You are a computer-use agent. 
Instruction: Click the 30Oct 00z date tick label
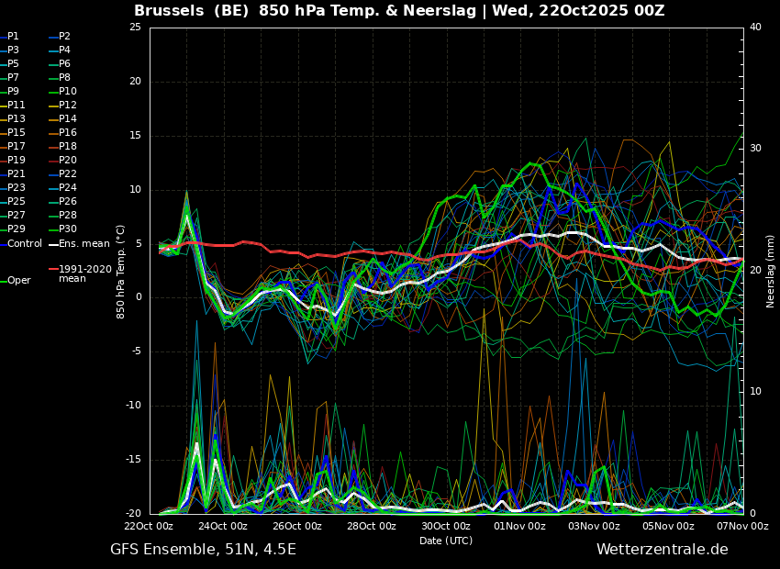point(446,527)
